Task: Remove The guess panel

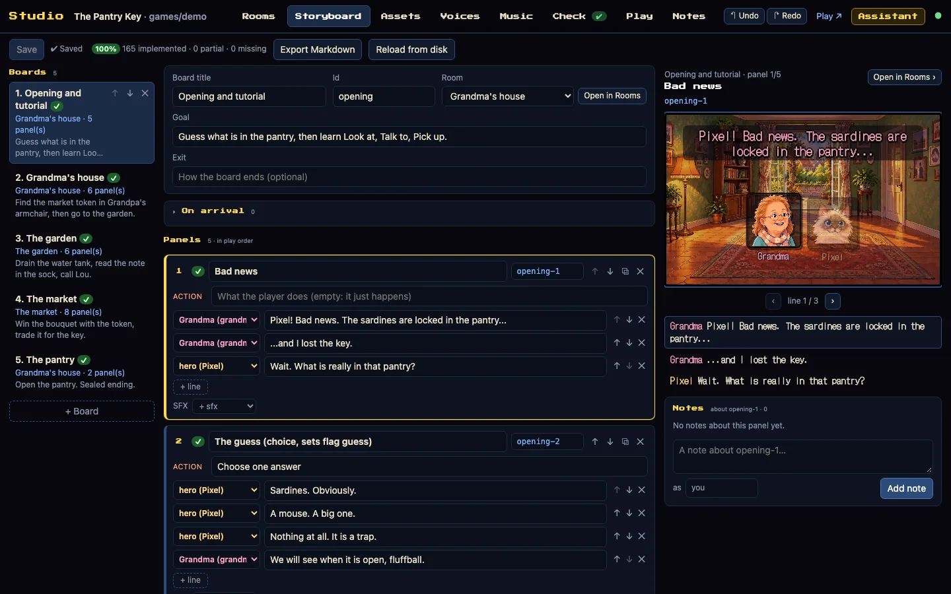Action: [x=641, y=442]
